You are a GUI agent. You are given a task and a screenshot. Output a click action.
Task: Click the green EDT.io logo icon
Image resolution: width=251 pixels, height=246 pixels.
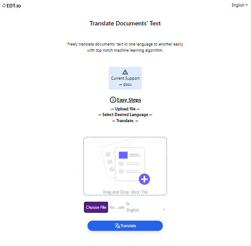coord(4,6)
